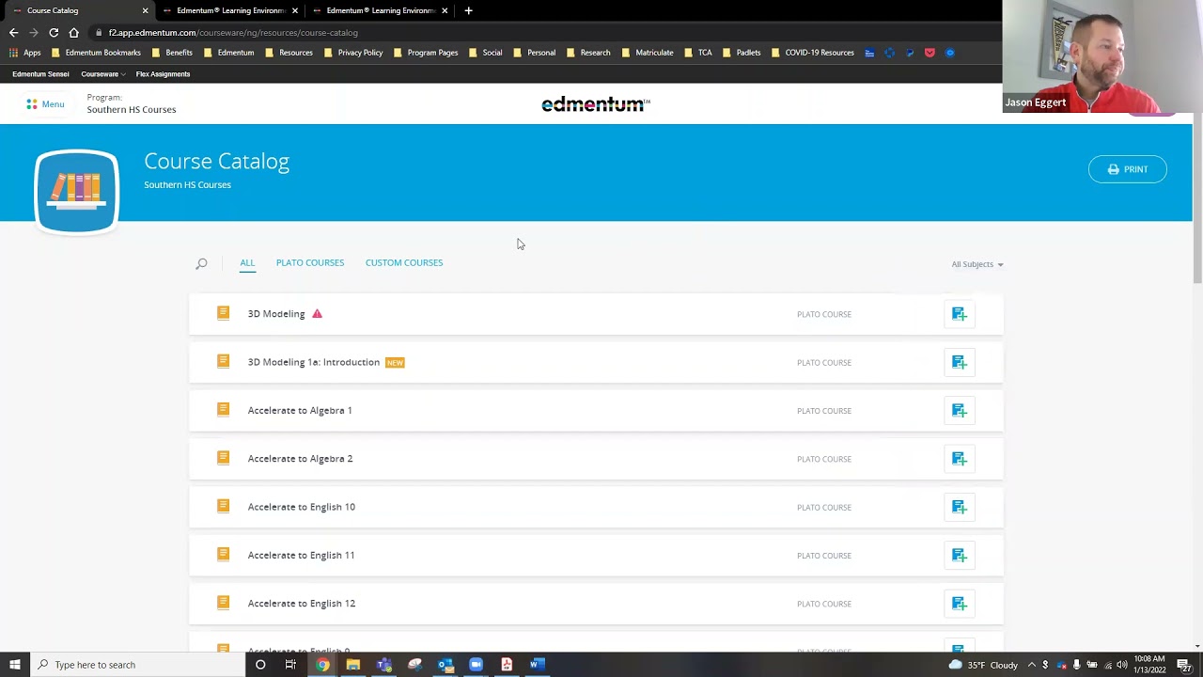Open the Edmentum Sensei menu item
This screenshot has width=1203, height=677.
coord(40,74)
